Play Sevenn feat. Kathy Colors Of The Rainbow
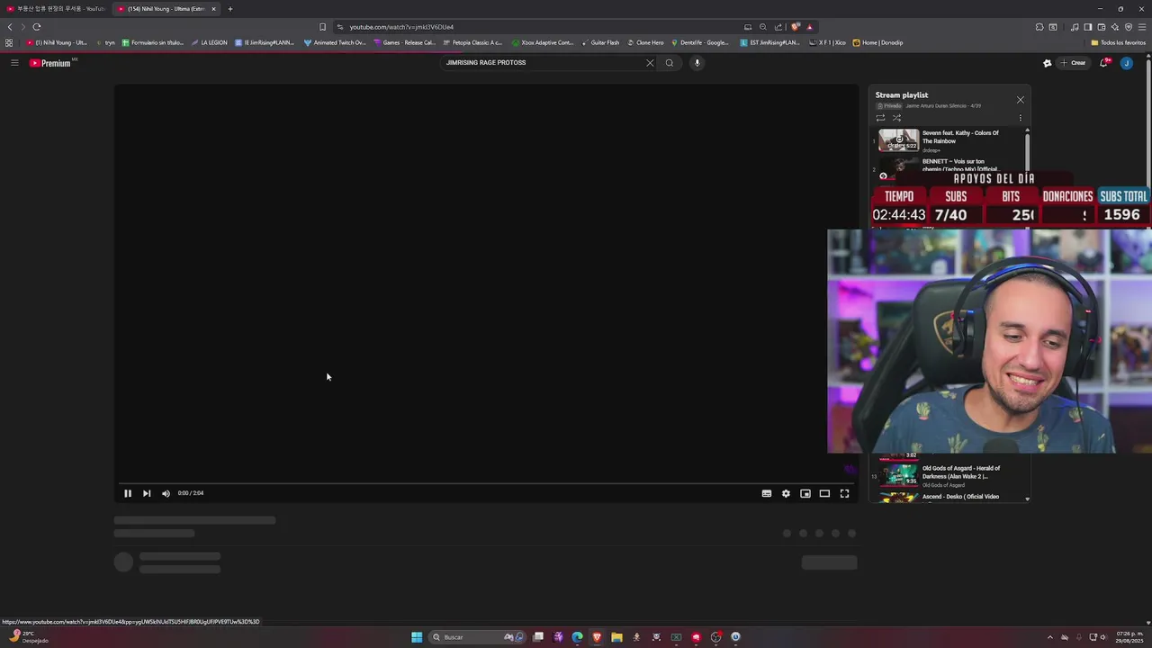Image resolution: width=1152 pixels, height=648 pixels. (x=960, y=137)
